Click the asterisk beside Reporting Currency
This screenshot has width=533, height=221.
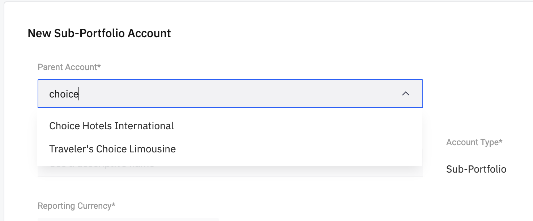(x=114, y=205)
